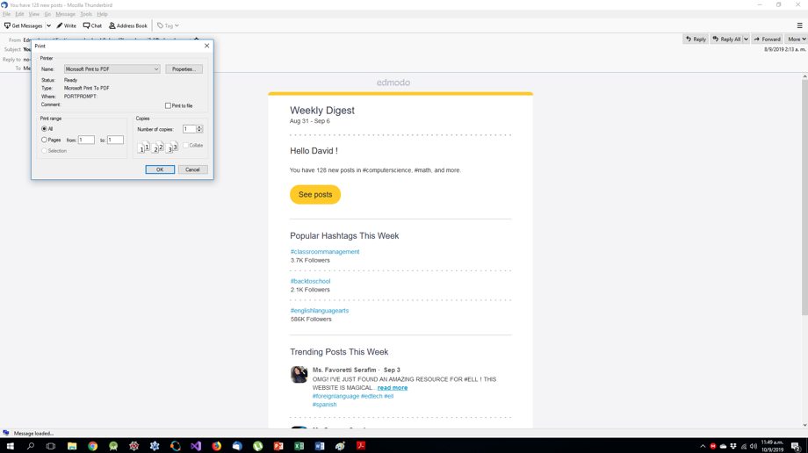Click Write to compose a message
Viewport: 808px width, 453px height.
[66, 25]
